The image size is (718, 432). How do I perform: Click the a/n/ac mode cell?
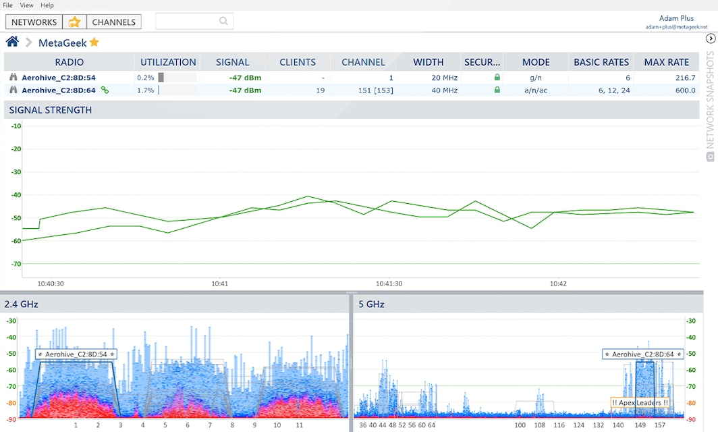pyautogui.click(x=536, y=90)
